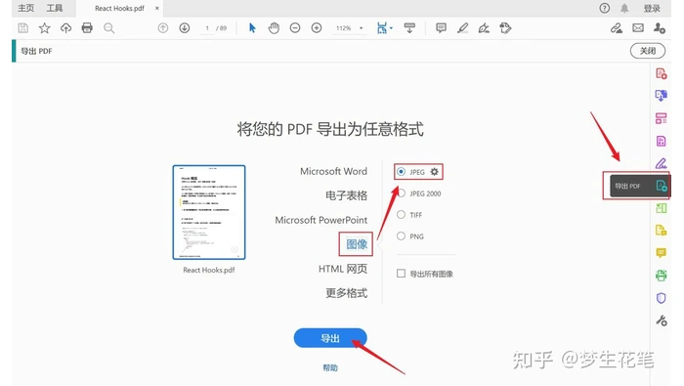Click the Organize pages sidebar icon
Screen dimensions: 684x386
(662, 118)
